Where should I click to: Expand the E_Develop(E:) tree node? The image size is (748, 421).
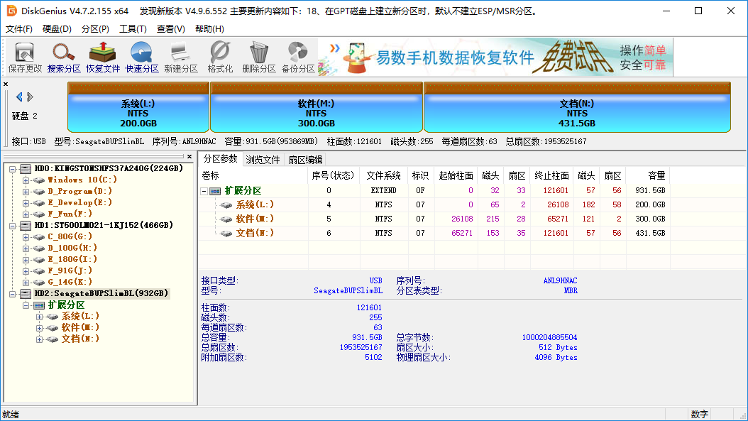coord(26,203)
